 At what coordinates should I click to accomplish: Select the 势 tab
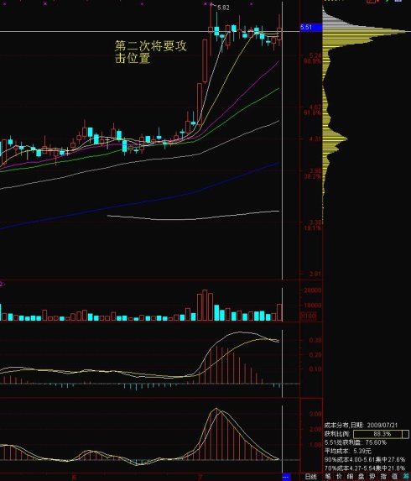(372, 477)
